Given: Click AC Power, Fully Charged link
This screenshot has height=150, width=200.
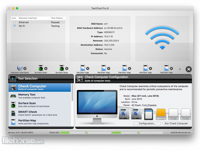Looking at the screenshot, I should [x=144, y=105].
